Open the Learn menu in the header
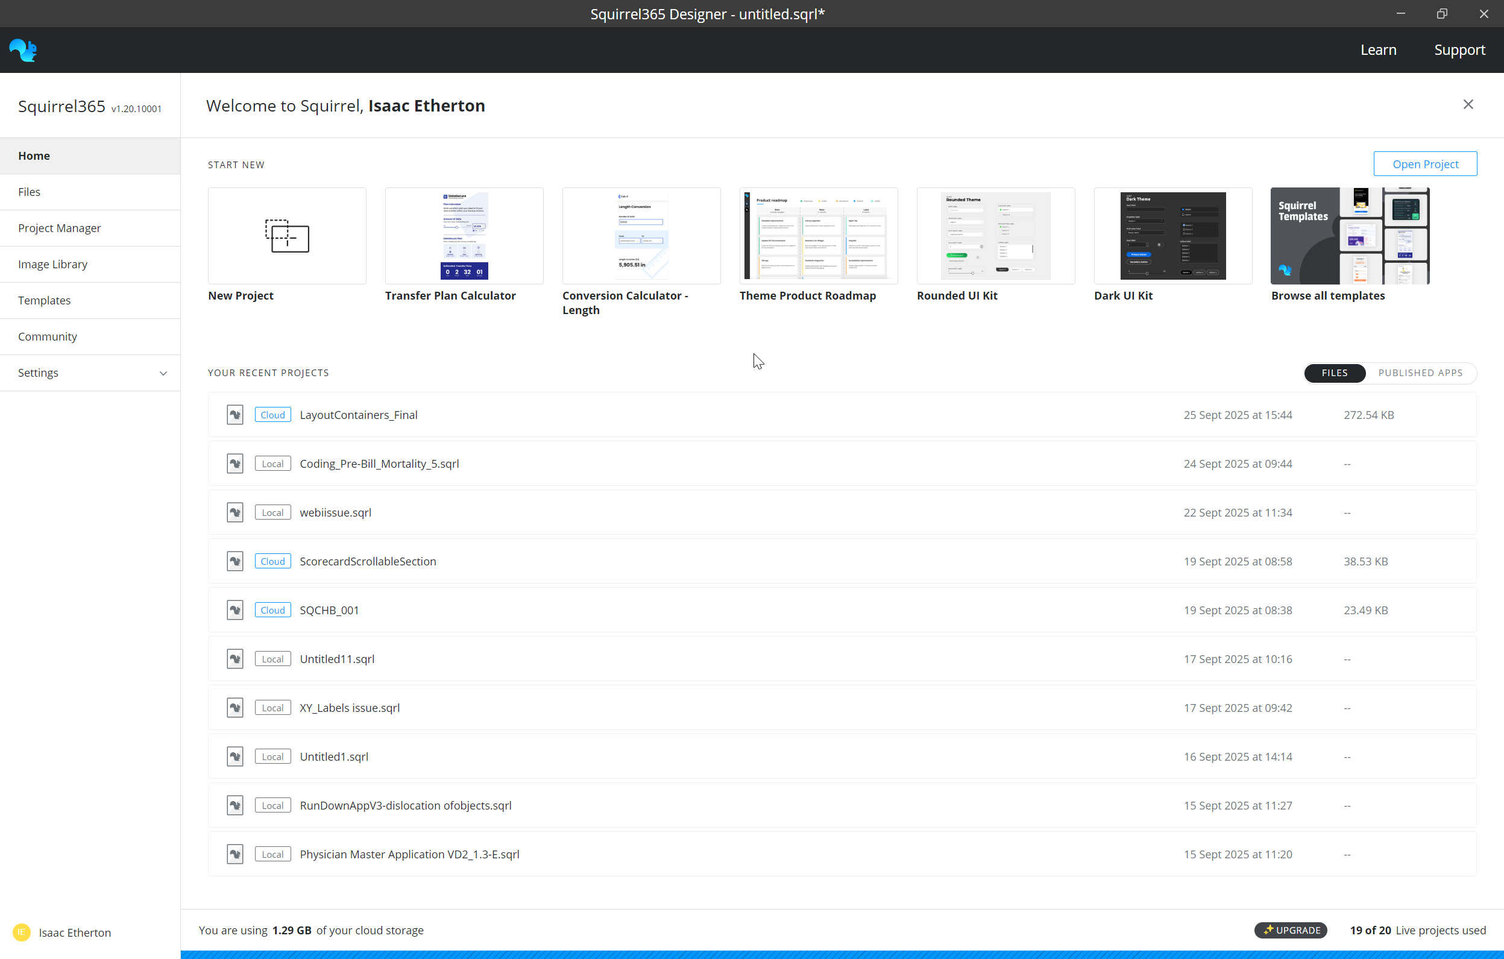Screen dimensions: 1504x959 [x=1378, y=50]
